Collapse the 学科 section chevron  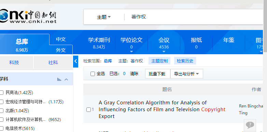click(66, 79)
